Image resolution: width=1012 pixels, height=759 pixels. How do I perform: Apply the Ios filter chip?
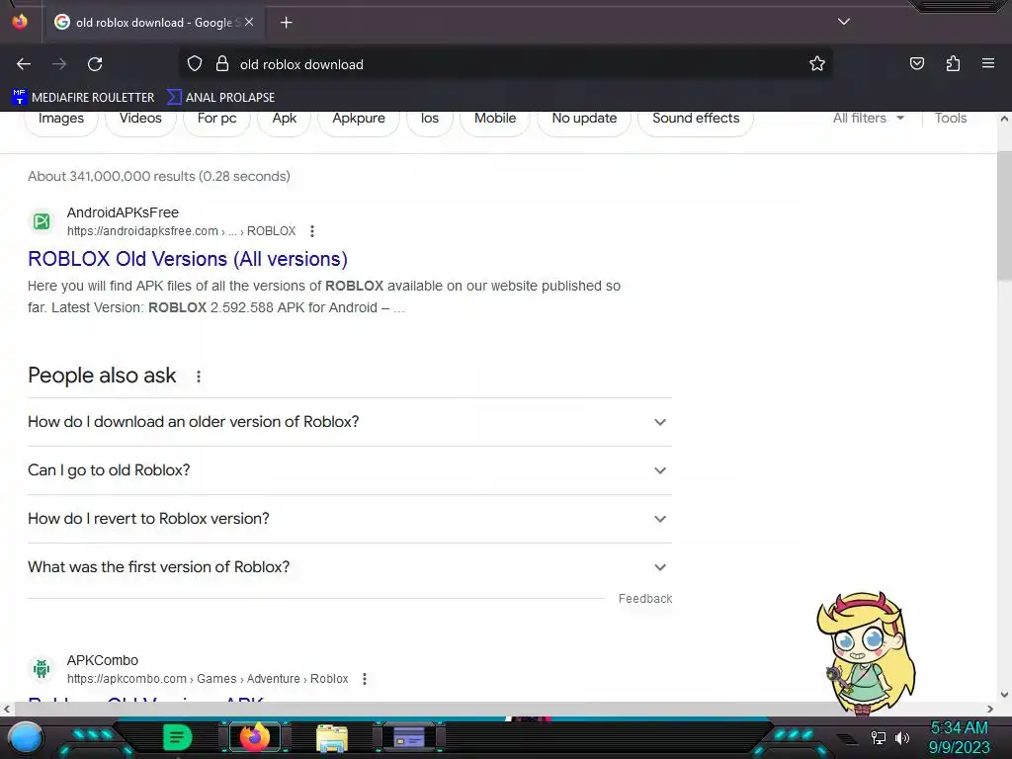click(429, 119)
